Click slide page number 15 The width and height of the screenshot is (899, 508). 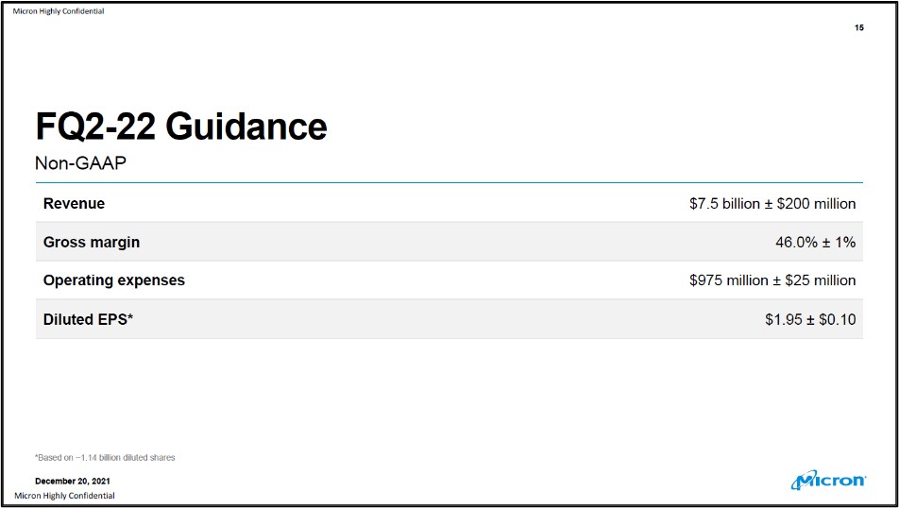(858, 28)
